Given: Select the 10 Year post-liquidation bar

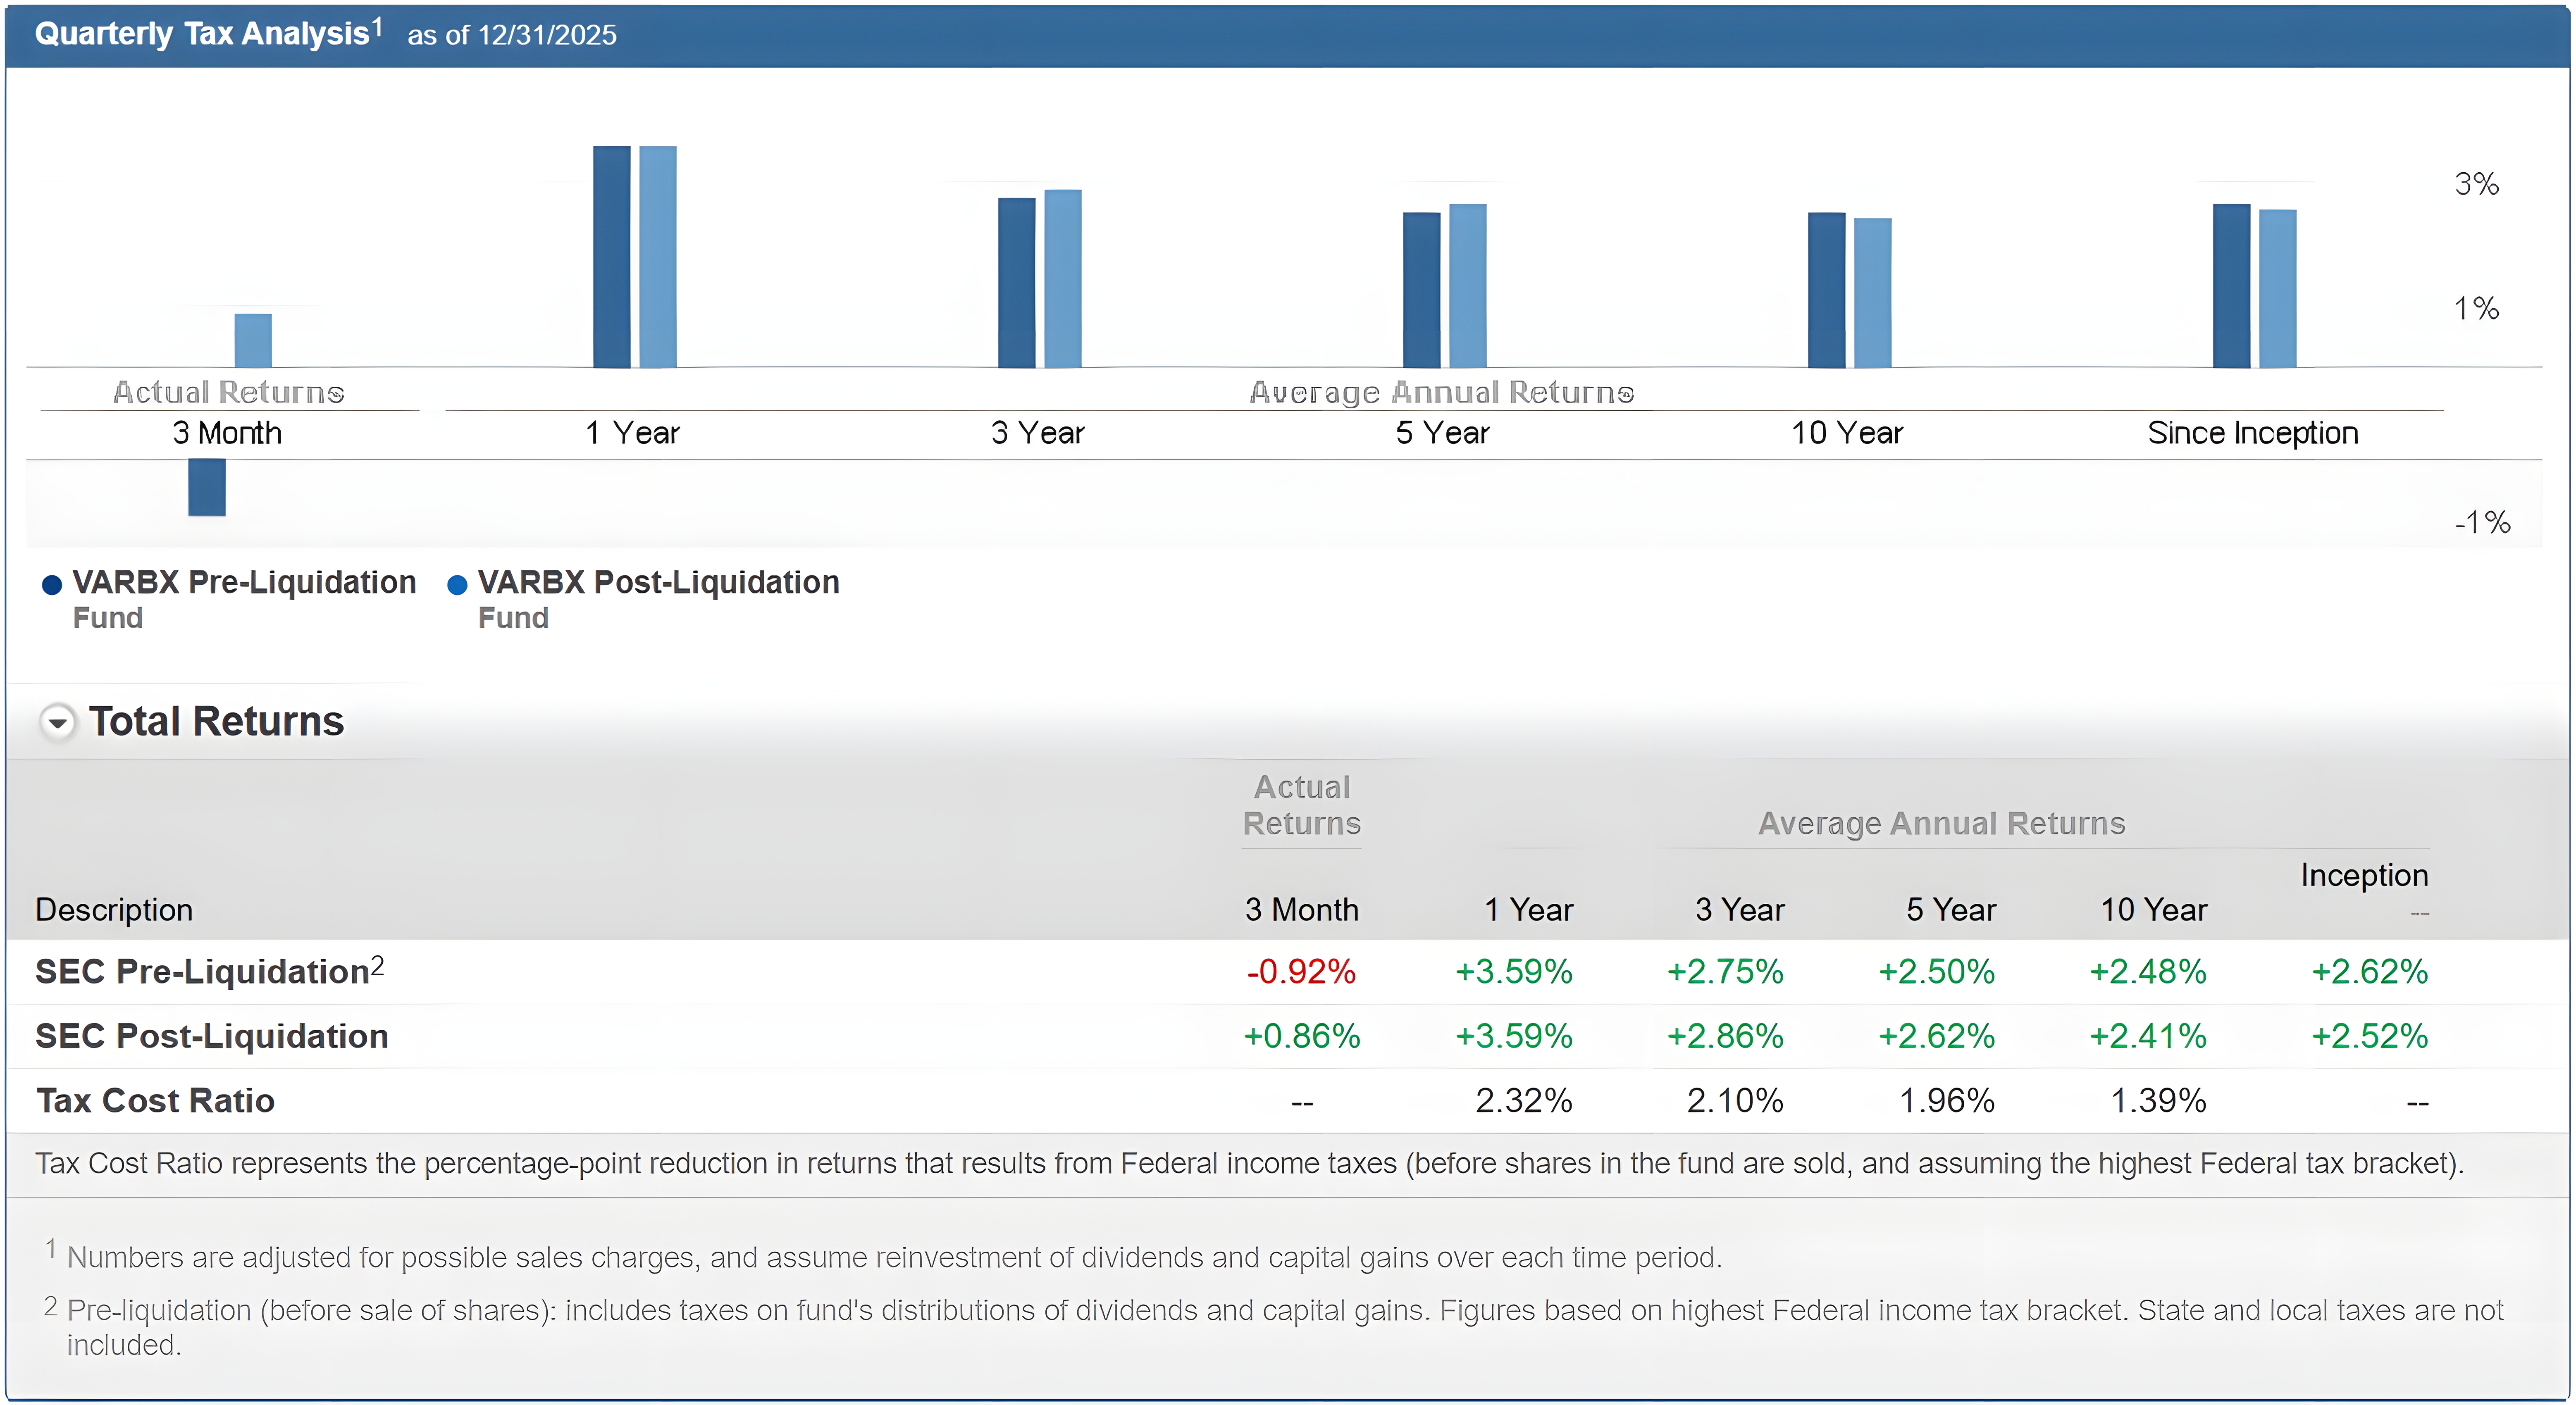Looking at the screenshot, I should pos(1872,292).
